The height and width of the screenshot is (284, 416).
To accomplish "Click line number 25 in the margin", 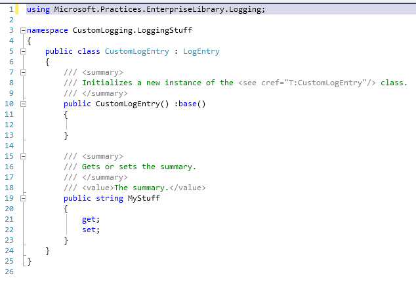I will click(x=10, y=261).
